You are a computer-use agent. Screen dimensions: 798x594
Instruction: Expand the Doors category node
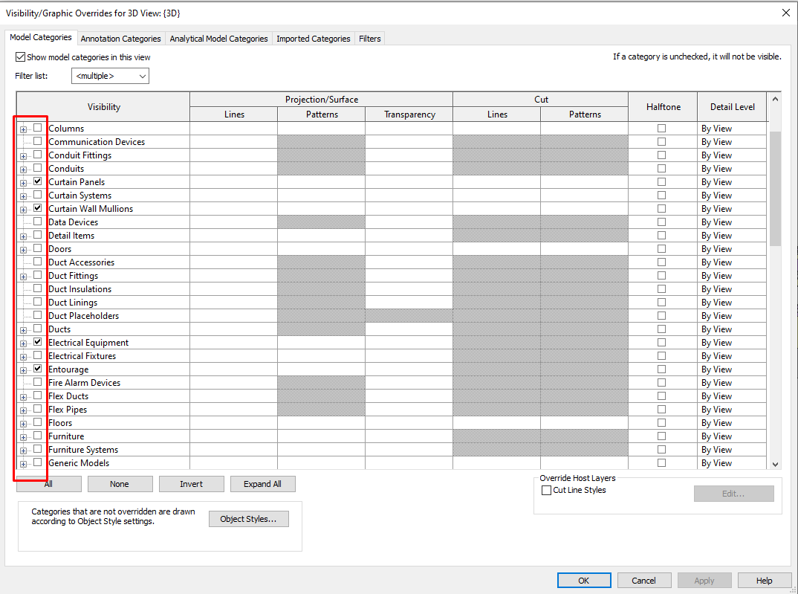point(24,250)
